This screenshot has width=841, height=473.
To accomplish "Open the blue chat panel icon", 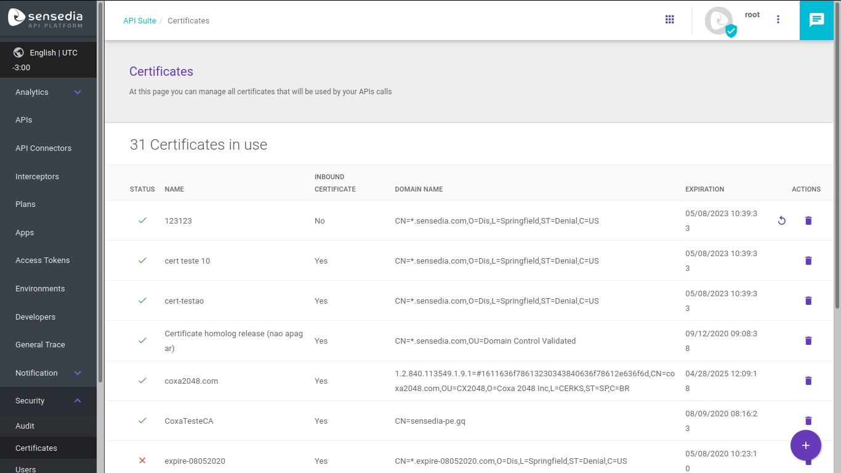I will coord(816,20).
